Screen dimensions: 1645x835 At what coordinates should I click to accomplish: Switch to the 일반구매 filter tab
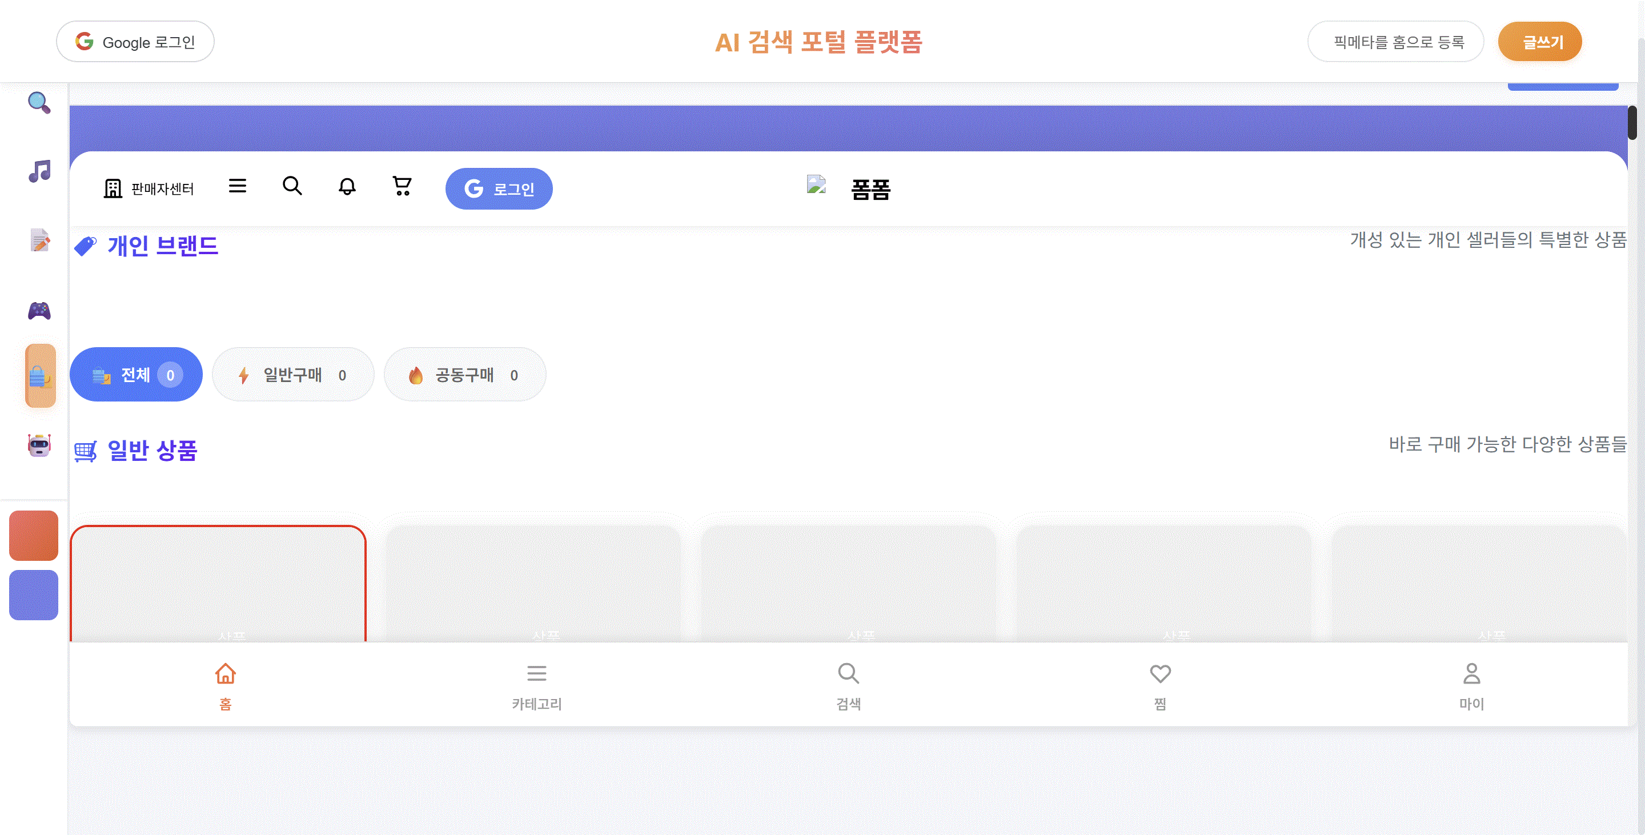point(293,375)
